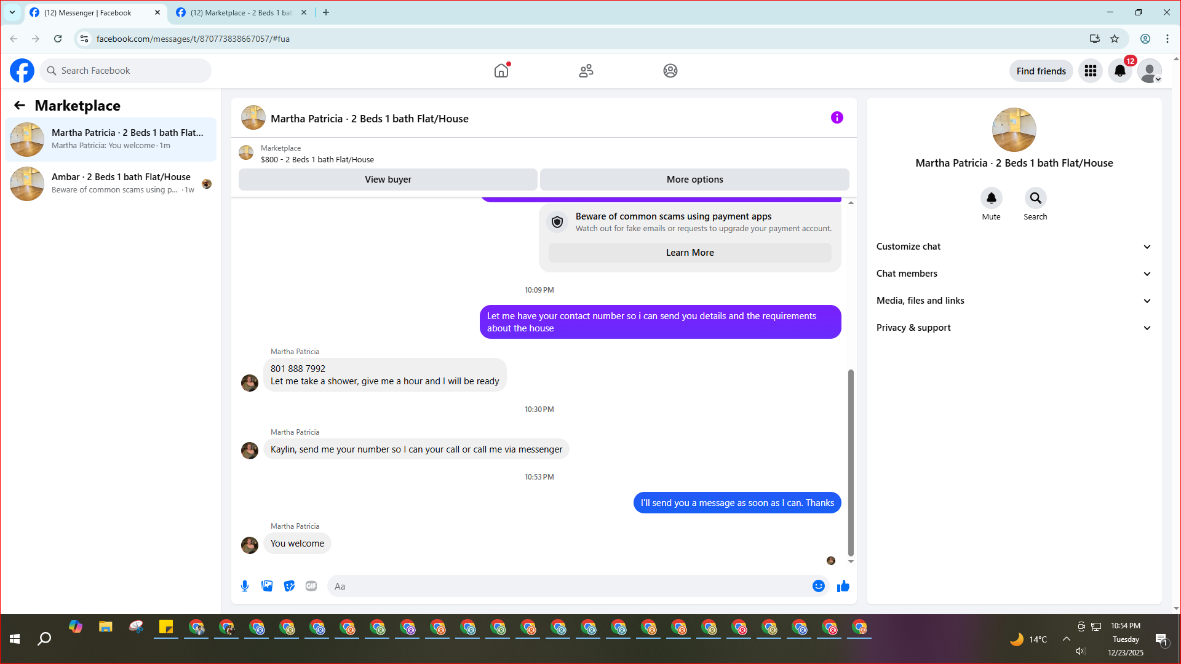Click the purple conversation information icon

837,117
